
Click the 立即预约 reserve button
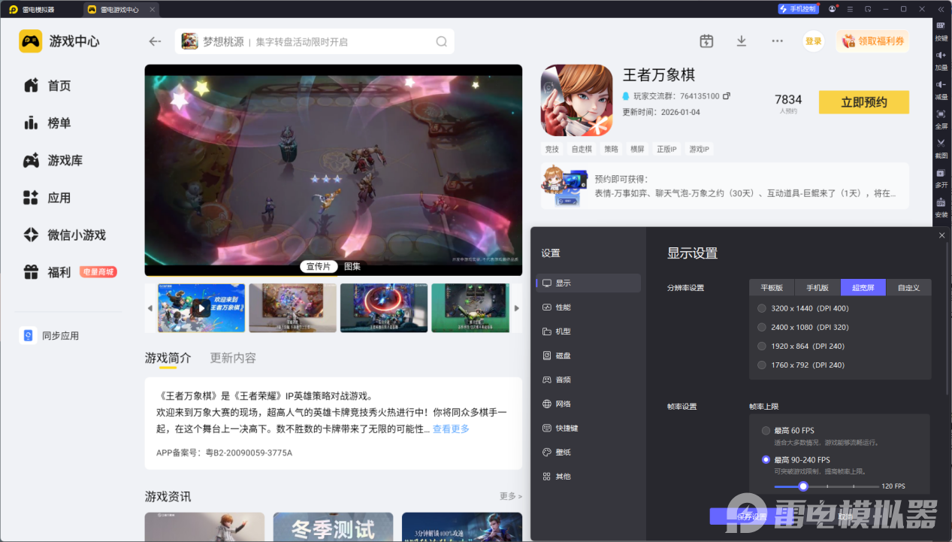(x=864, y=102)
